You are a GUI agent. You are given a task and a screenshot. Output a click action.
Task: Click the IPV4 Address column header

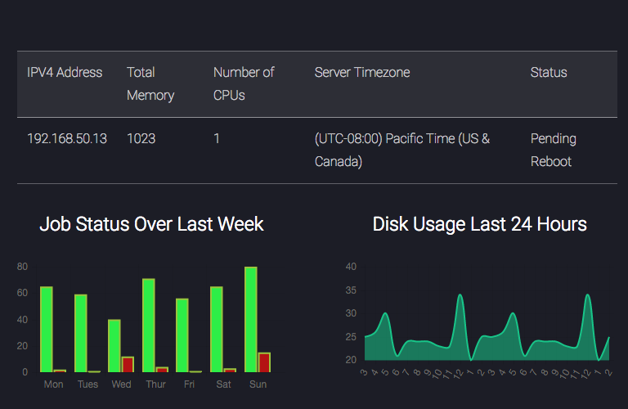65,73
